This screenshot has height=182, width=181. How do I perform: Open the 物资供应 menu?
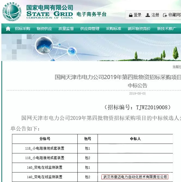click(x=44, y=29)
